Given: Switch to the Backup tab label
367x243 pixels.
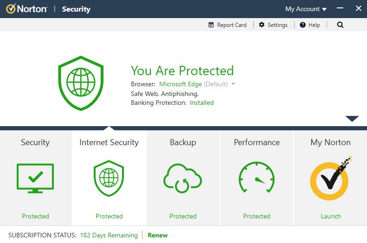Looking at the screenshot, I should click(x=183, y=142).
